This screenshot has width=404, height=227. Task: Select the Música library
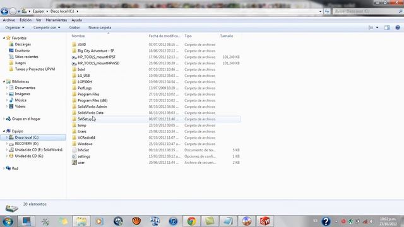pos(20,100)
